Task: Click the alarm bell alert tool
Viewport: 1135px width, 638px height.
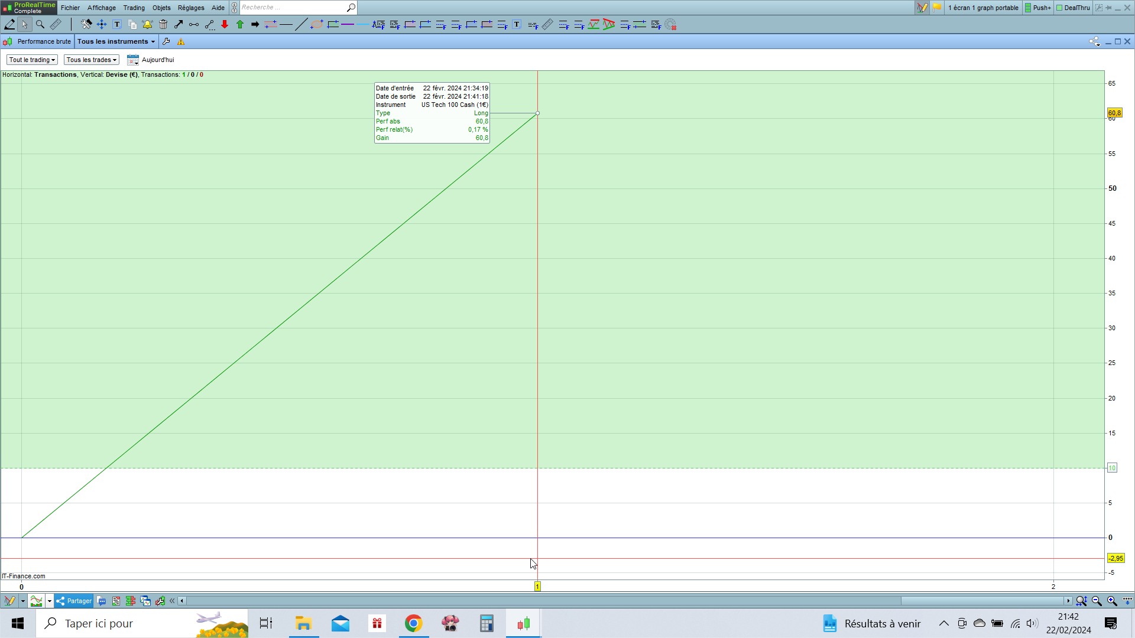Action: 147,25
